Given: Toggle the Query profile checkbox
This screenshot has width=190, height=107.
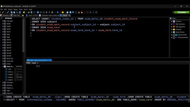Looking at the screenshot, I should (174, 35).
